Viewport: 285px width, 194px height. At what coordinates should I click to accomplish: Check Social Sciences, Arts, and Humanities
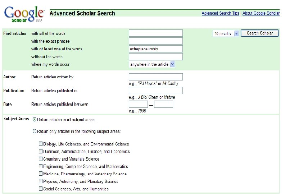pos(41,189)
